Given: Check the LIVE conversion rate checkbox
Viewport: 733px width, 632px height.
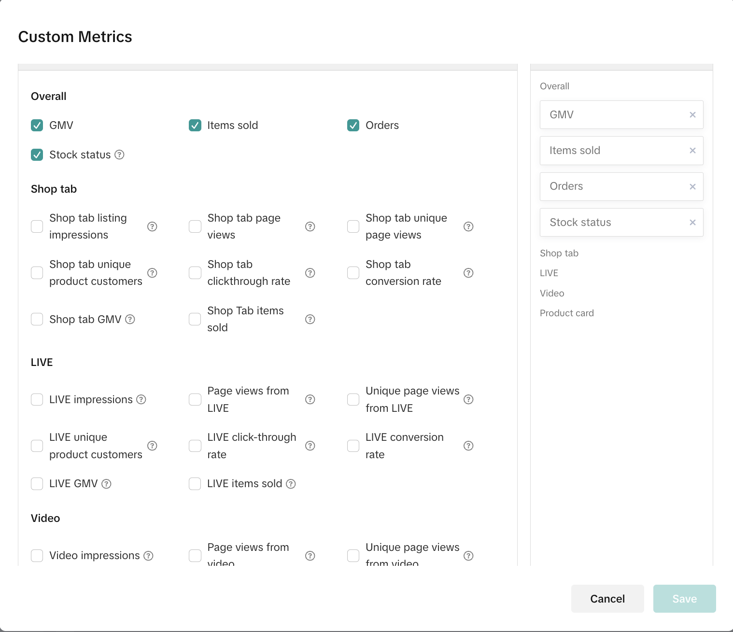Looking at the screenshot, I should click(353, 446).
